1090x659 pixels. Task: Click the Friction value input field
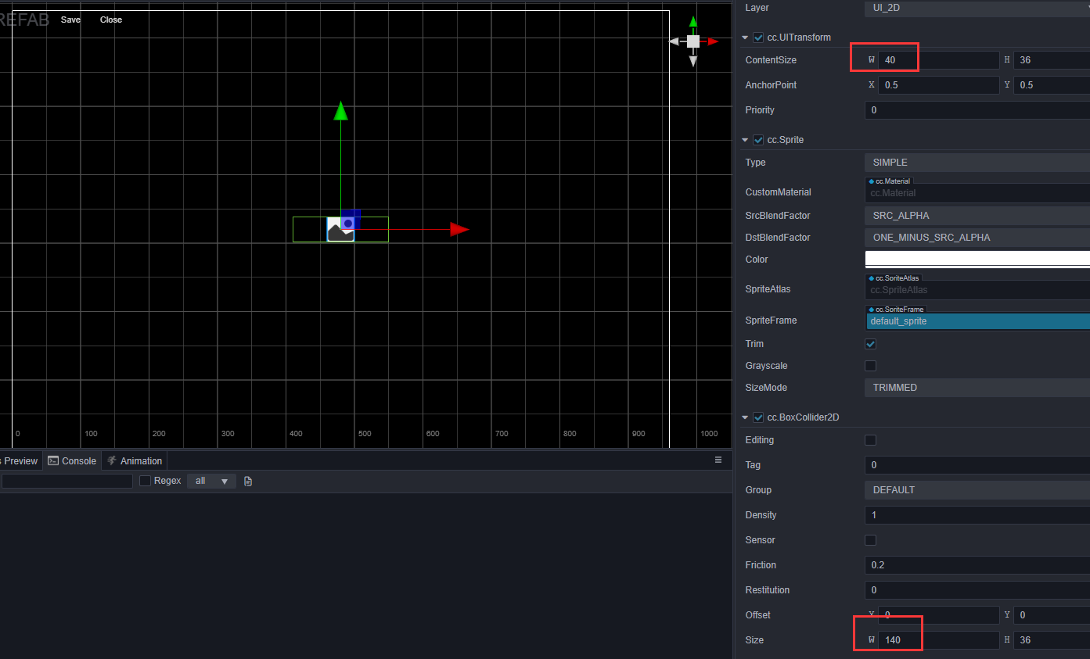coord(977,565)
